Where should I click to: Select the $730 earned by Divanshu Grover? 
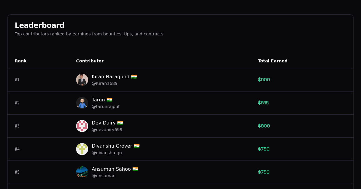(x=264, y=149)
